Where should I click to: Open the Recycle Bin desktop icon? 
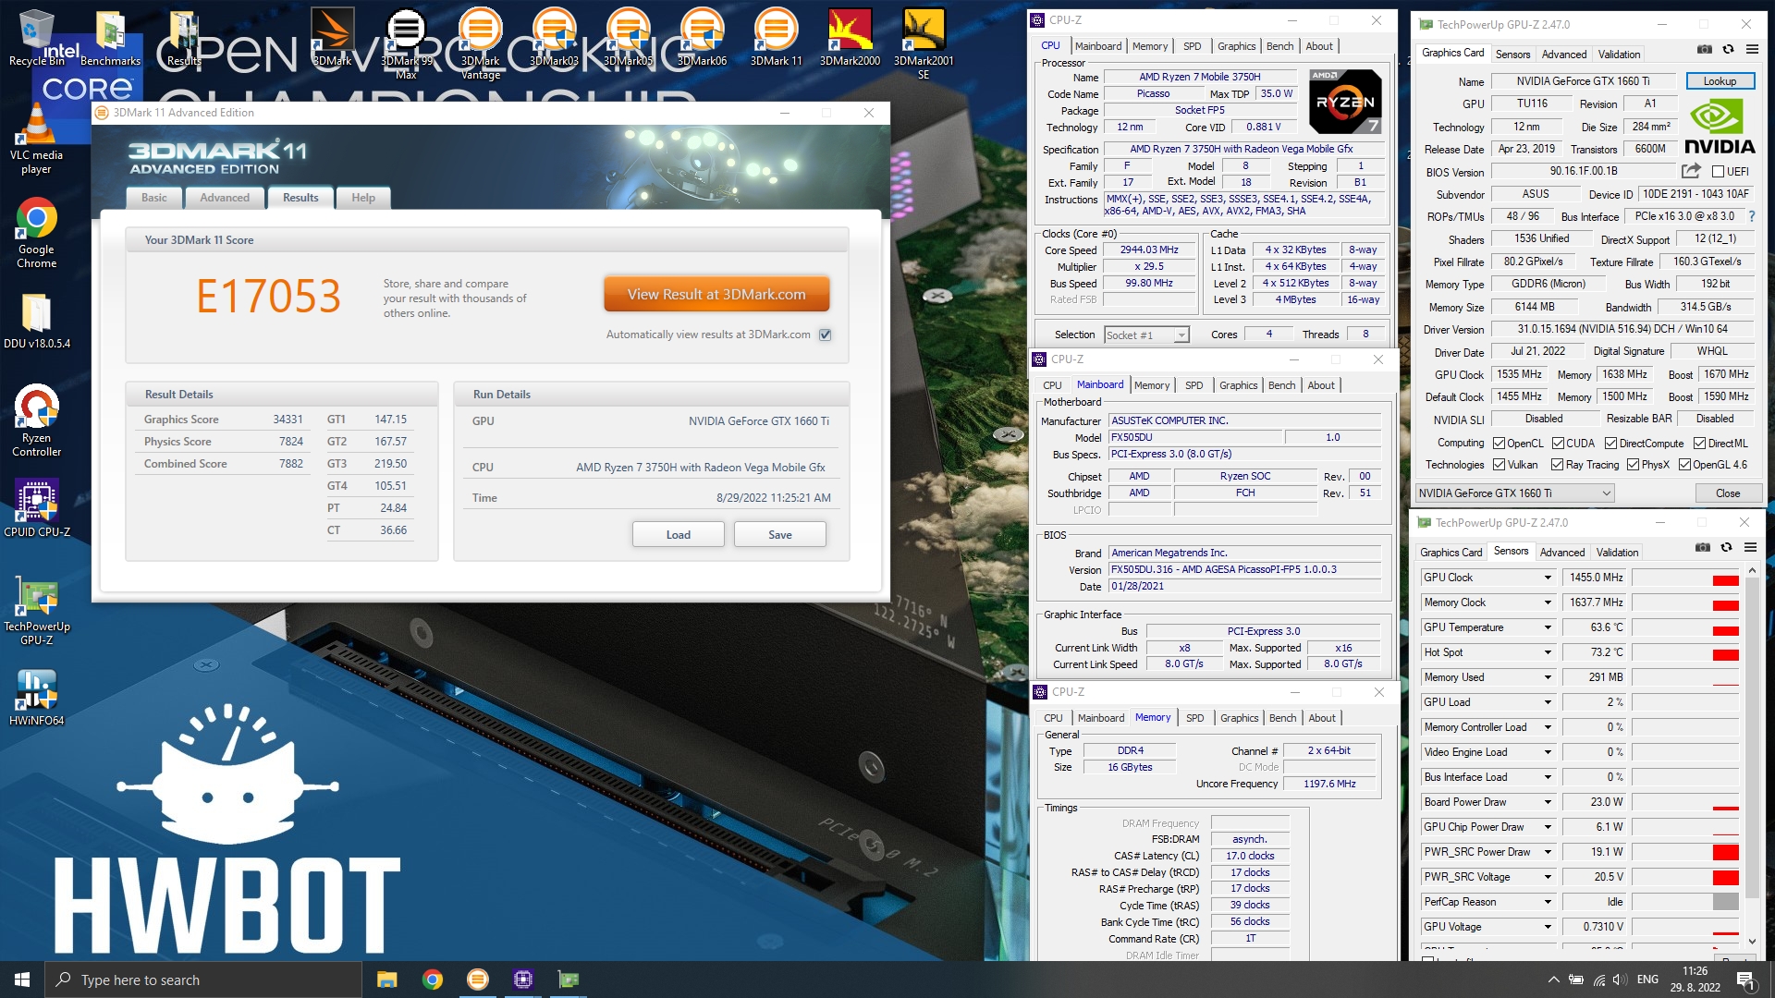36,37
